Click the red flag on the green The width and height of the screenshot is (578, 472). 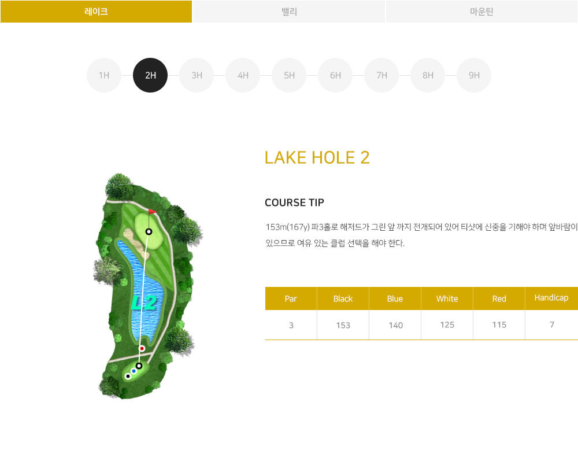click(x=152, y=212)
